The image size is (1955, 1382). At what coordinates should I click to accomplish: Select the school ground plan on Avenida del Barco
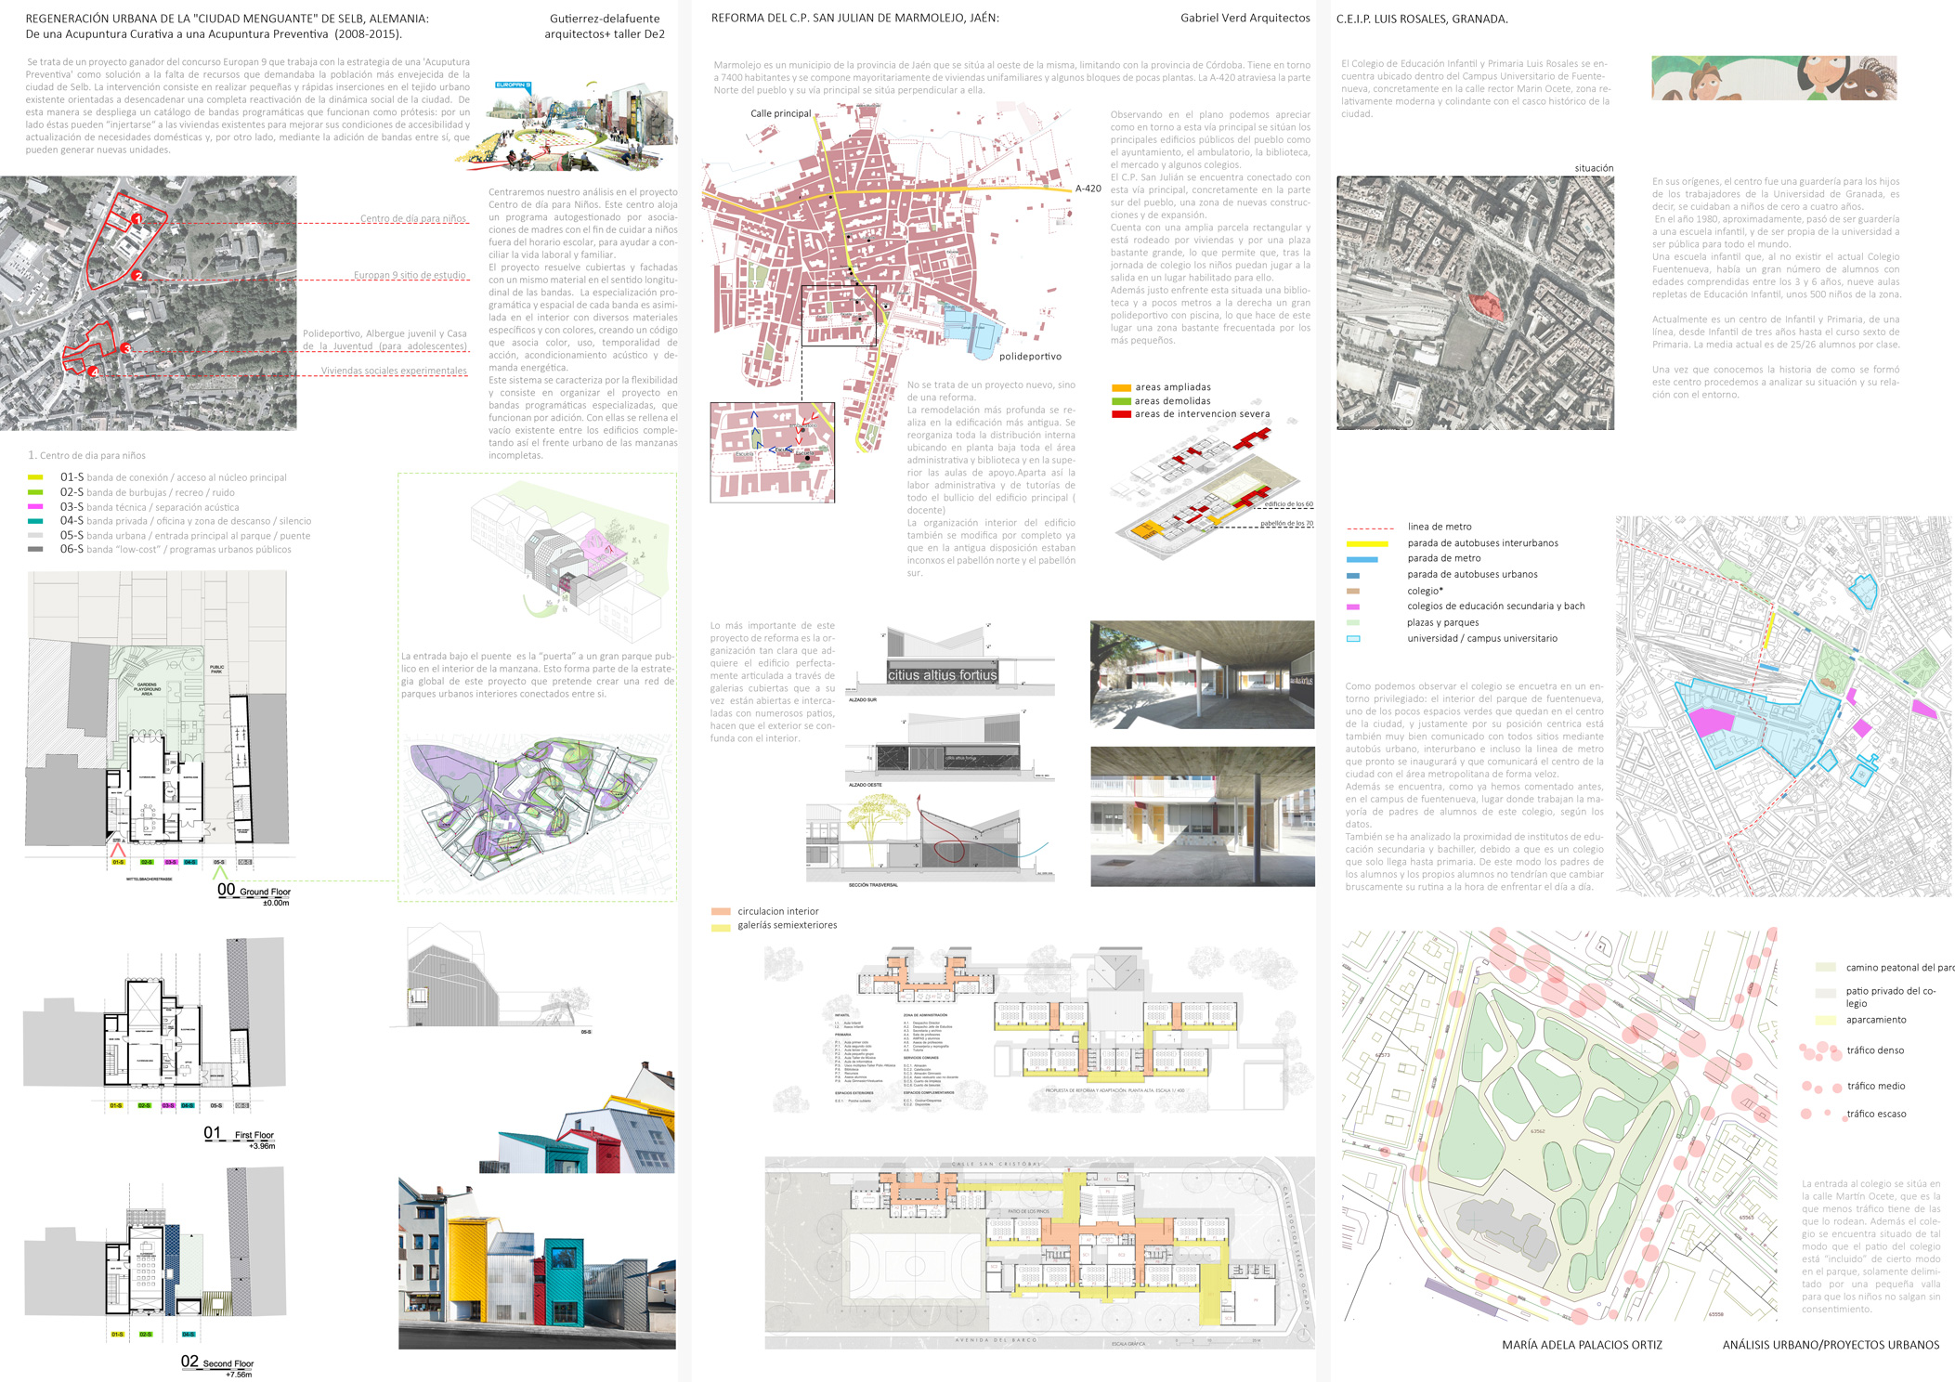1039,1252
